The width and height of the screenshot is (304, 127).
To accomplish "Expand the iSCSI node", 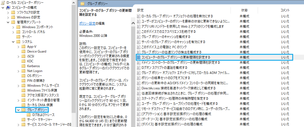I will pos(18,56).
